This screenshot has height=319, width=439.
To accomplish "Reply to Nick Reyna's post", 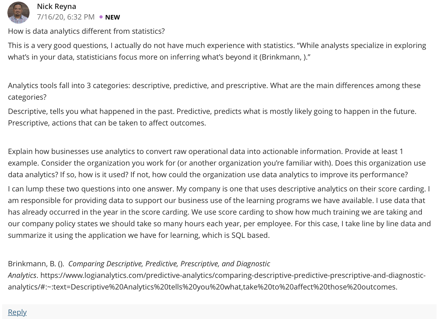I will coord(17,312).
